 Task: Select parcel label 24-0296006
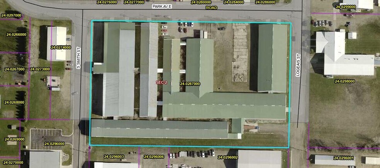154,157
